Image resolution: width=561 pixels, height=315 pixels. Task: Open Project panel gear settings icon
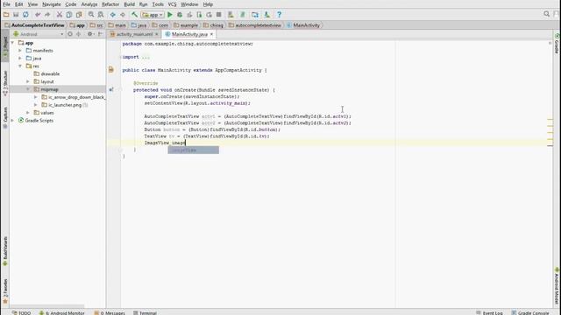90,34
